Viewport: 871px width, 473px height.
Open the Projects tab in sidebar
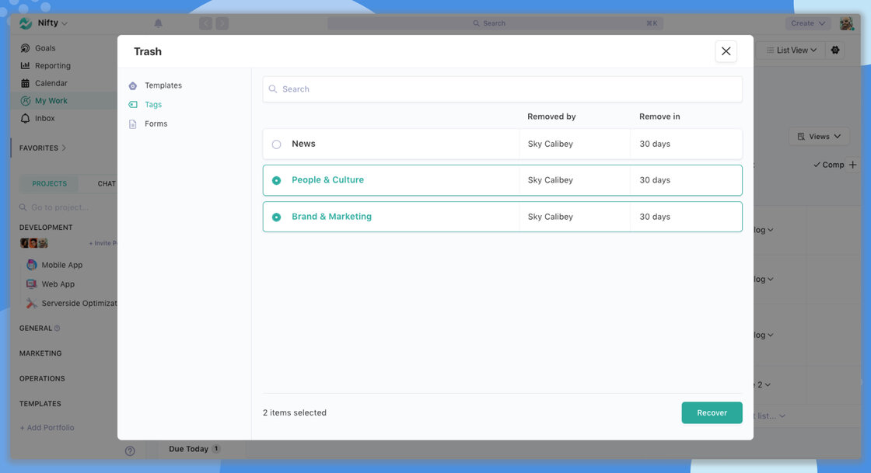49,184
